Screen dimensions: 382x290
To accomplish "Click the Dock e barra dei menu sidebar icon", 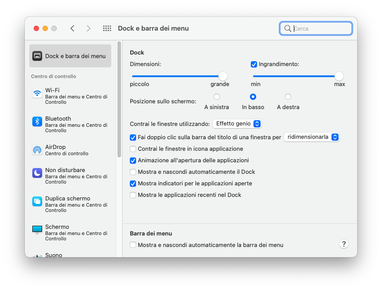I will (37, 56).
